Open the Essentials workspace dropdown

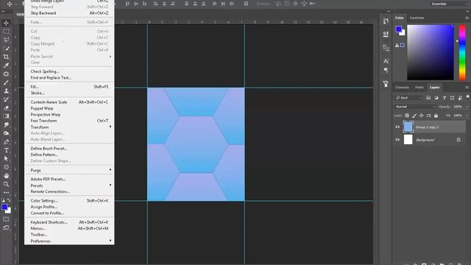[449, 4]
